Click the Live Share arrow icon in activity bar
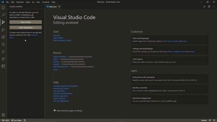The width and height of the screenshot is (217, 122). 3,59
